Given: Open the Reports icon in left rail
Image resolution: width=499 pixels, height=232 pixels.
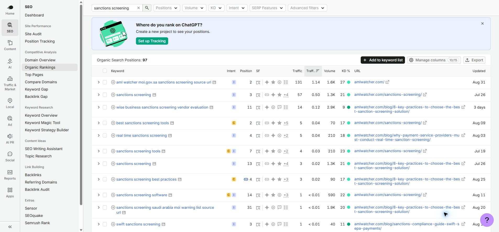Looking at the screenshot, I should point(10,175).
